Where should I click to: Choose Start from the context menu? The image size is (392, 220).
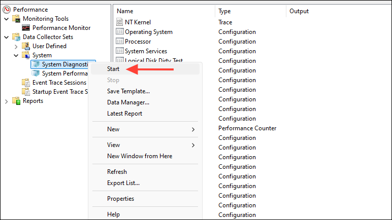coord(113,69)
